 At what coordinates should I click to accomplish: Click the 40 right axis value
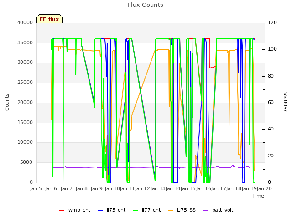tap(271, 129)
